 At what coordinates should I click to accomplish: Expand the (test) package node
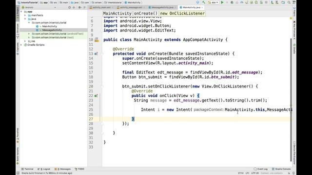29,37
